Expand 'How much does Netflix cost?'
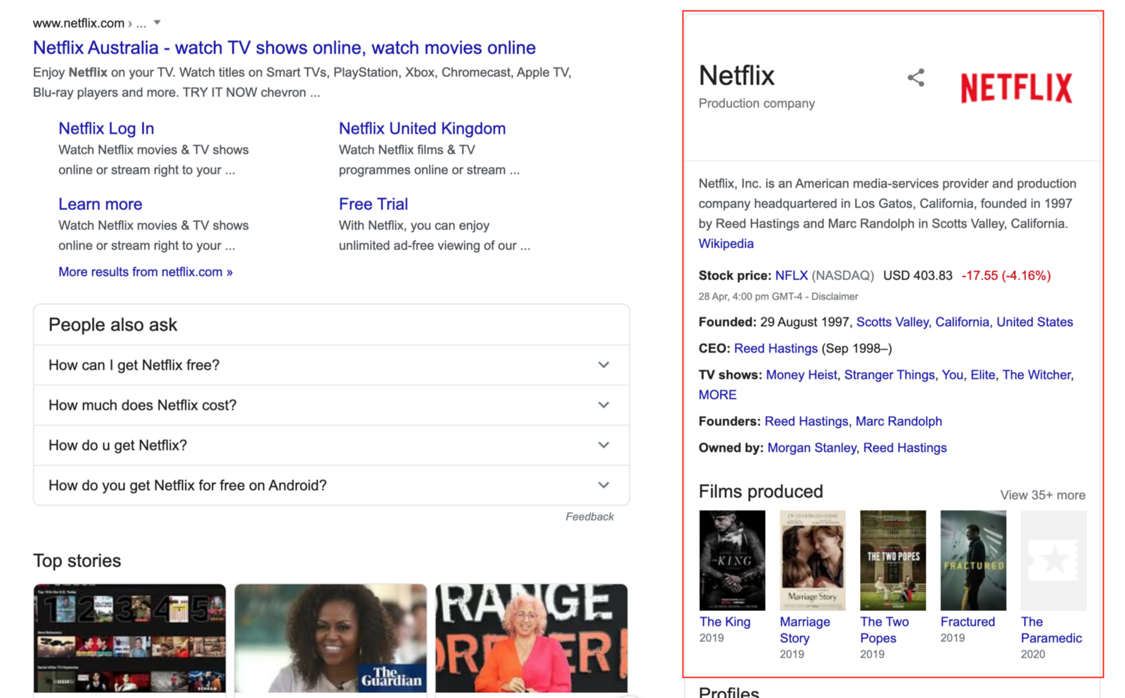The image size is (1125, 698). point(331,405)
